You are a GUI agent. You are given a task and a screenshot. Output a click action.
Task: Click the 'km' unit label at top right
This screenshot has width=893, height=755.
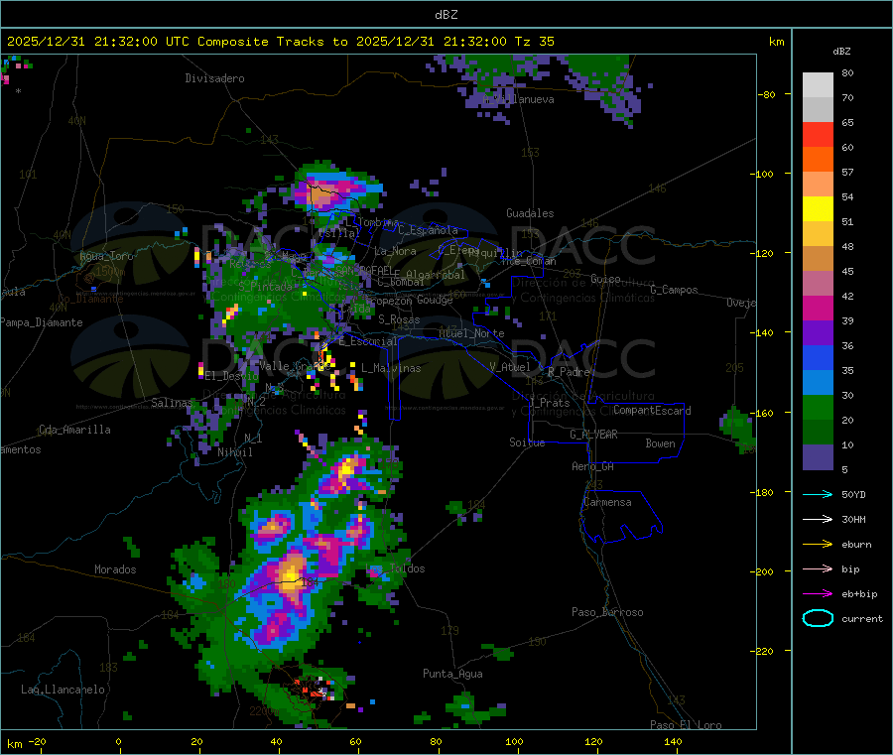click(776, 42)
